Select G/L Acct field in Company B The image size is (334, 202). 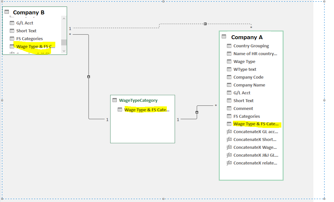pos(25,23)
